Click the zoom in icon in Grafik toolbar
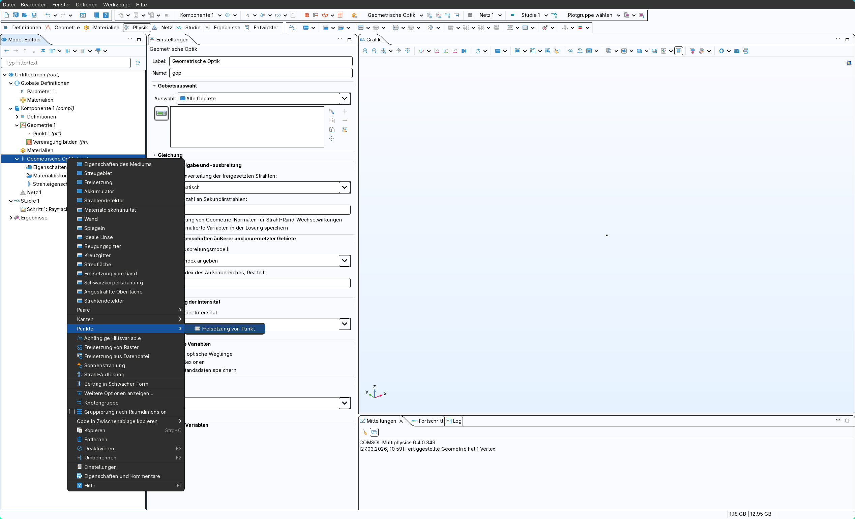The image size is (855, 519). 365,51
